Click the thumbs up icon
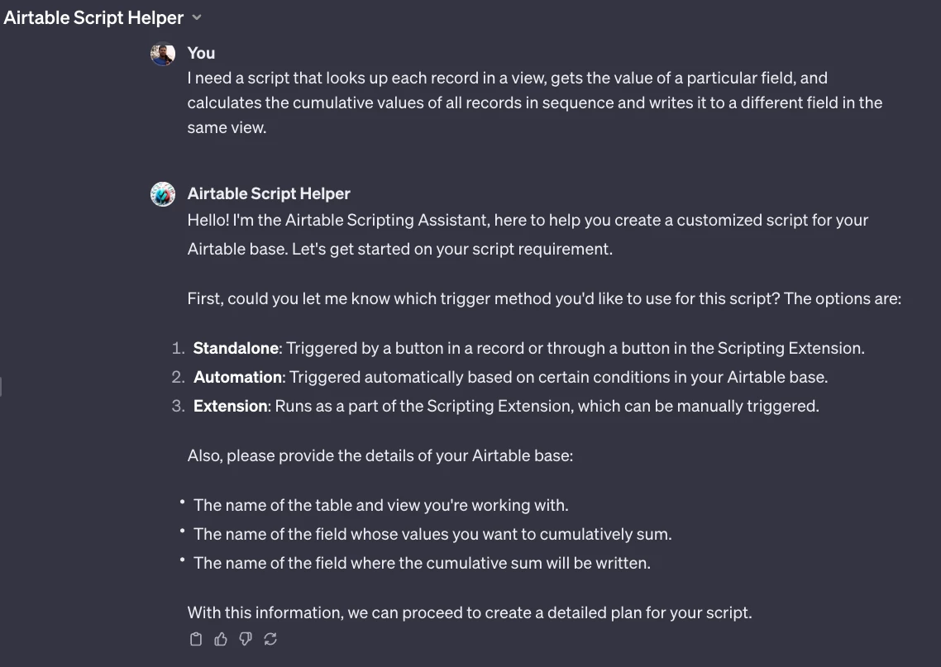The height and width of the screenshot is (667, 941). [x=221, y=640]
